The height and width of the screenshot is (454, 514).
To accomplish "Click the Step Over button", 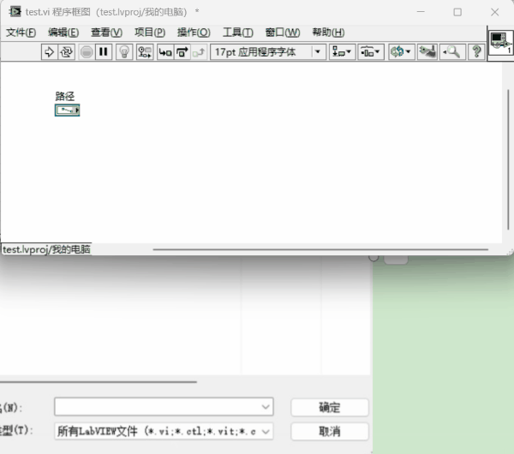I will point(182,51).
